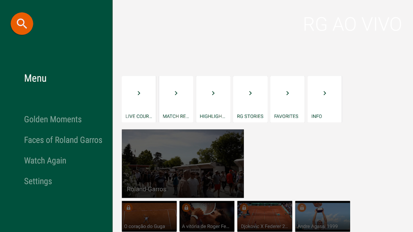Open A vitória de Roger Fe... thumbnail
Viewport: 413px width, 232px height.
click(207, 216)
